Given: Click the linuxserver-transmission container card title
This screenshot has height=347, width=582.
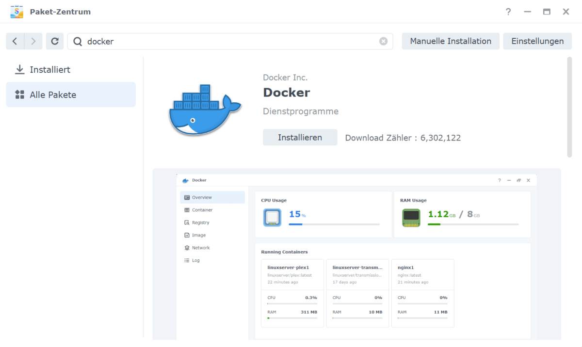Looking at the screenshot, I should 357,267.
